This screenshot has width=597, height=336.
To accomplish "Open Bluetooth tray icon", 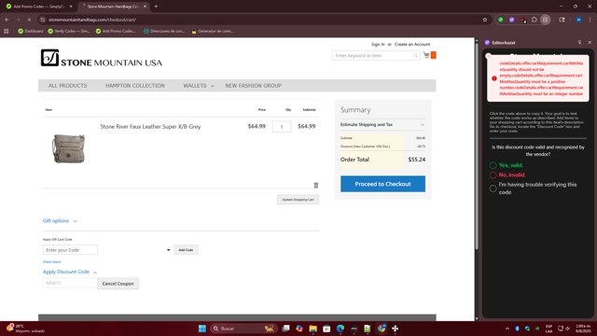I will [517, 329].
